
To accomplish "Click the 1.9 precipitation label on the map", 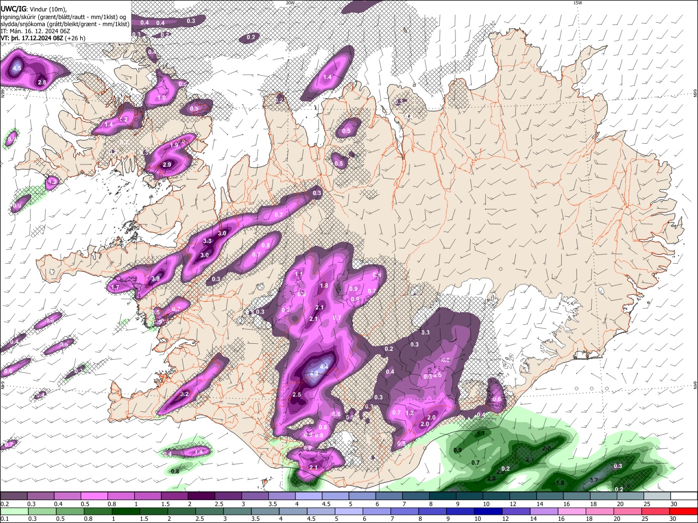I will (x=174, y=145).
